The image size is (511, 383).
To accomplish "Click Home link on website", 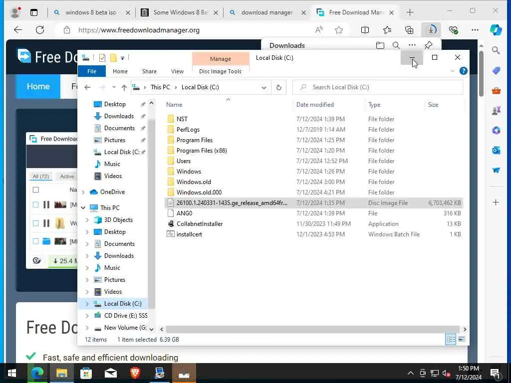I will (38, 86).
